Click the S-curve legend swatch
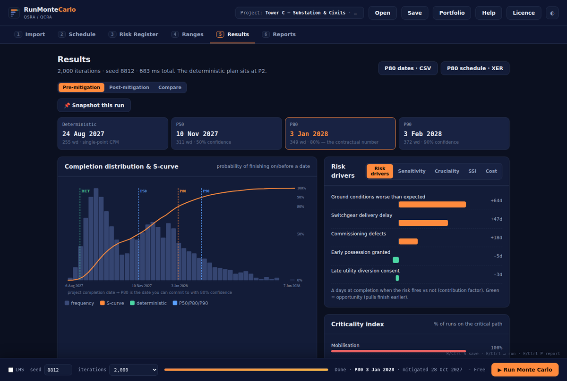Viewport: 567px width, 381px height. pos(103,303)
